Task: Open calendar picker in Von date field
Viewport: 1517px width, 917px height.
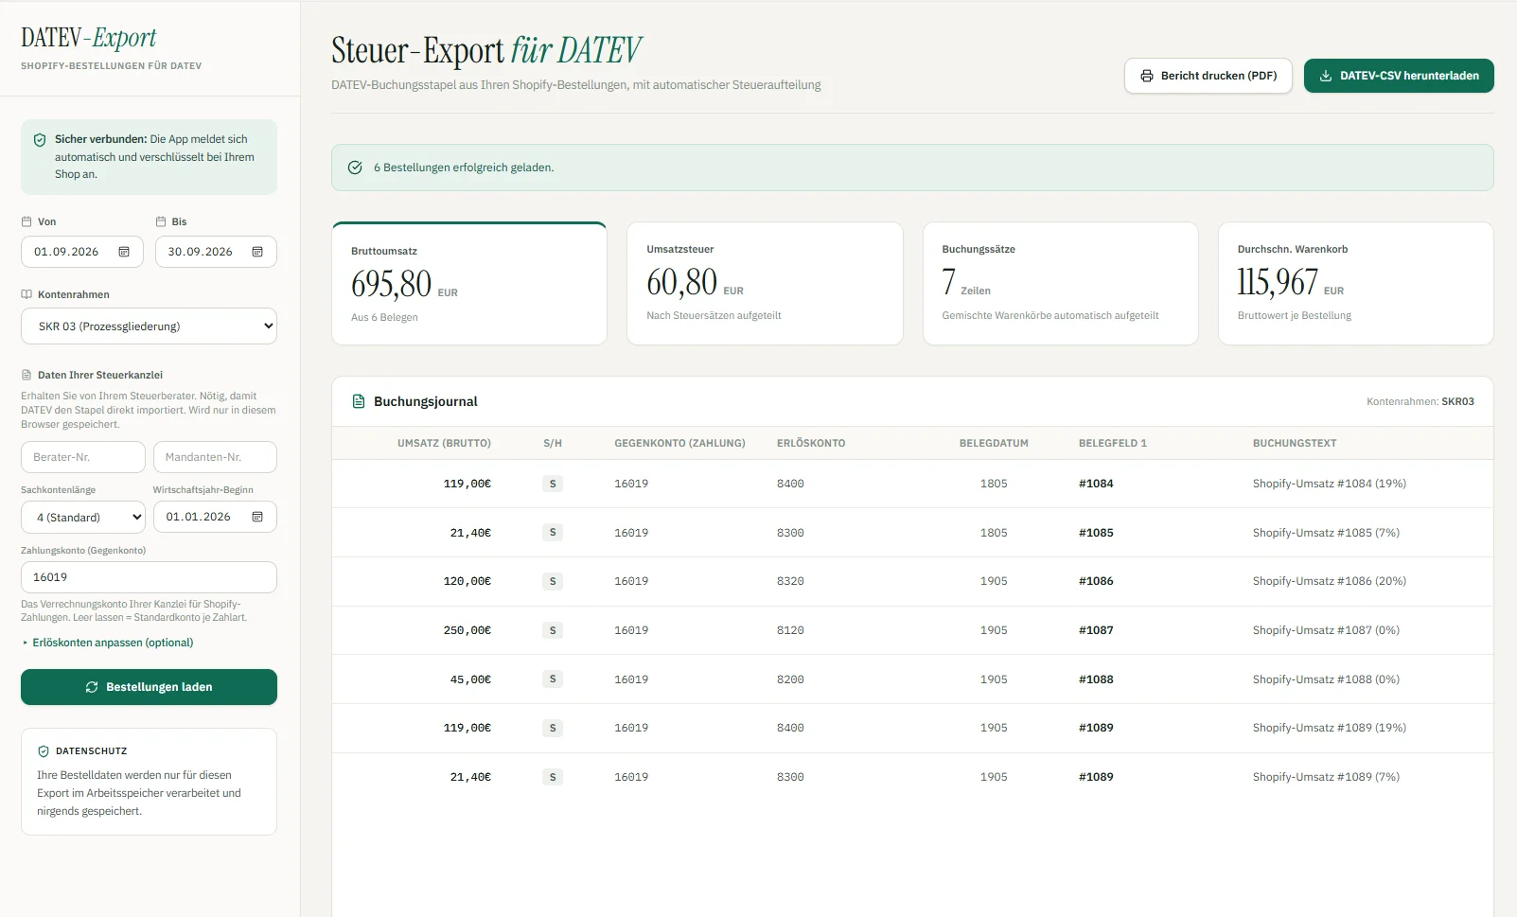Action: point(124,252)
